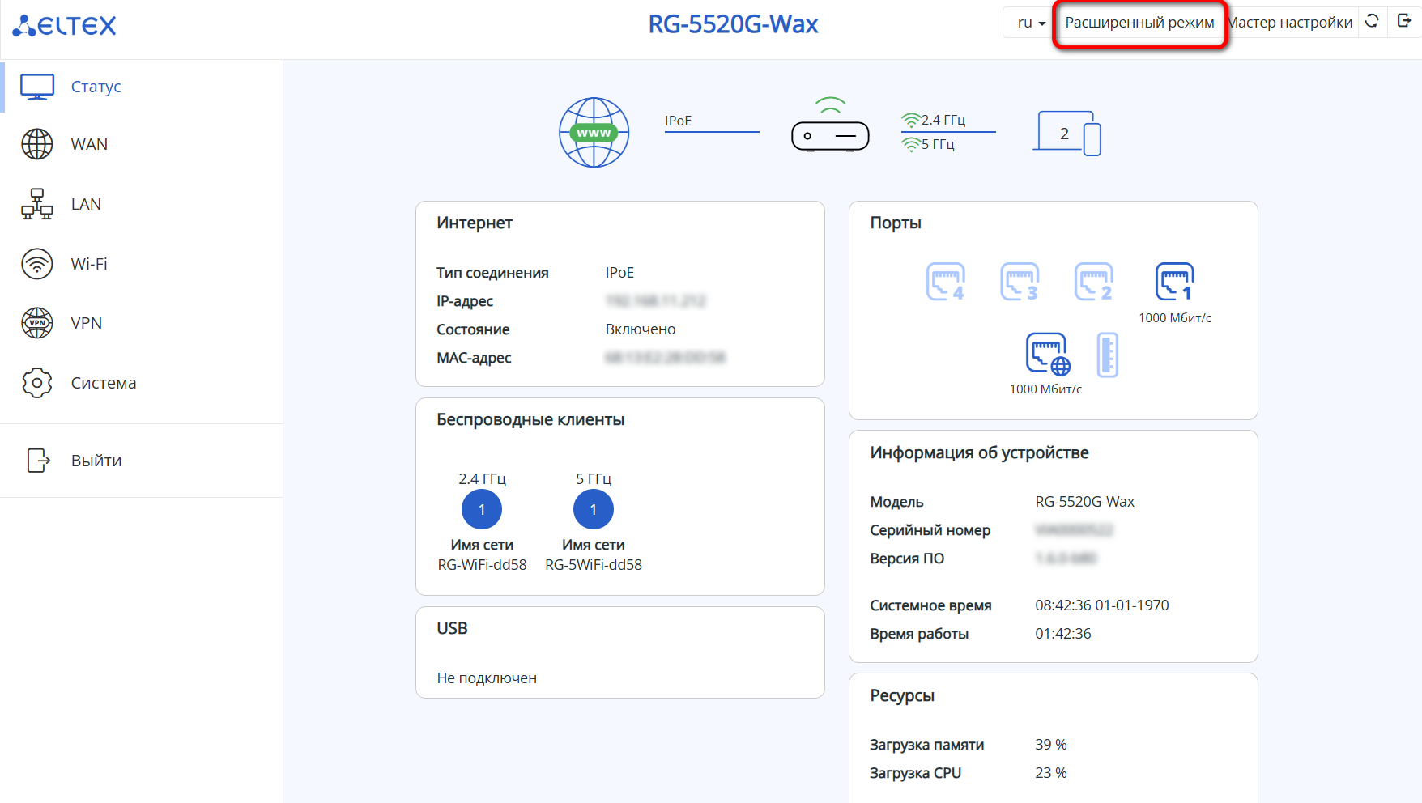Viewport: 1422px width, 803px height.
Task: Click the LAN network icon
Action: pos(37,204)
